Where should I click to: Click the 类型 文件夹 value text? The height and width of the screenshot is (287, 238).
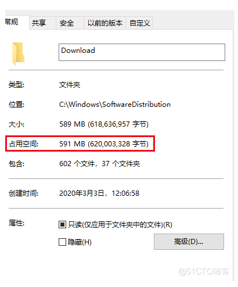point(70,85)
